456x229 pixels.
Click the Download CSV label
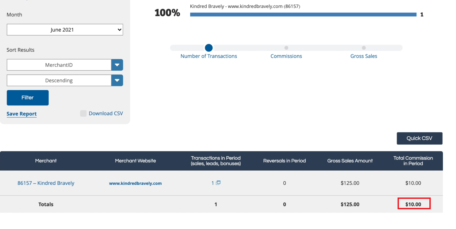click(x=106, y=113)
